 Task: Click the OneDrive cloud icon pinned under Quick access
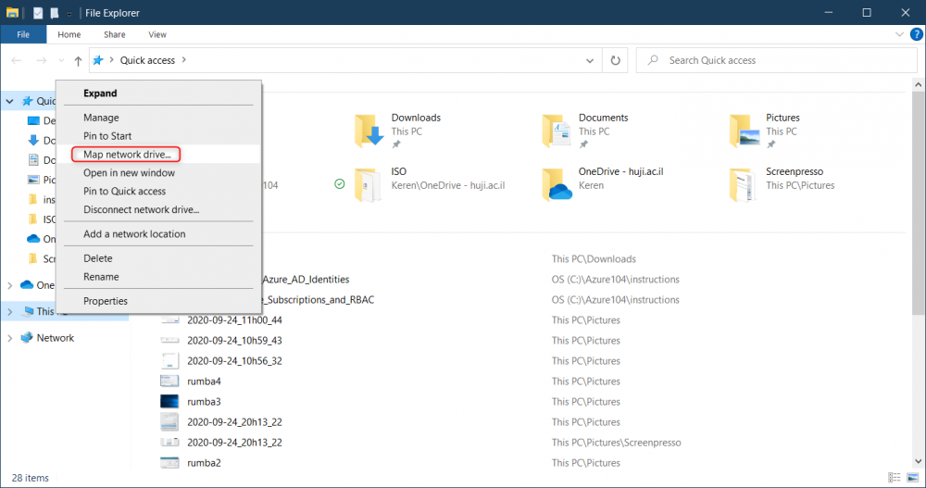click(33, 239)
